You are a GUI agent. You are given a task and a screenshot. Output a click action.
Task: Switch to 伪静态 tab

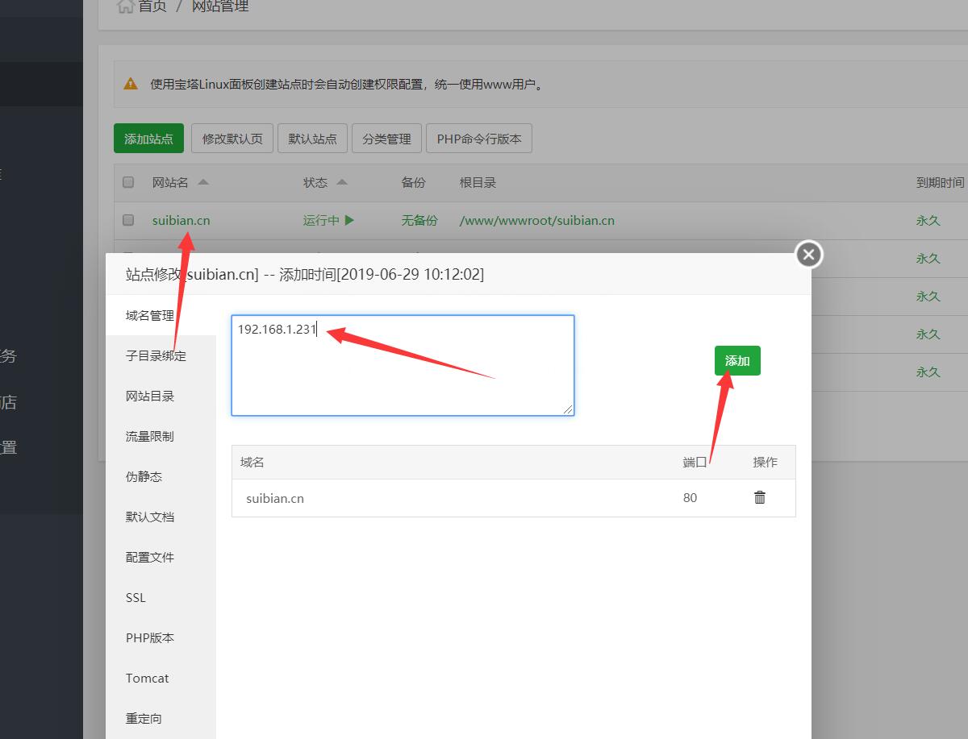pos(161,476)
